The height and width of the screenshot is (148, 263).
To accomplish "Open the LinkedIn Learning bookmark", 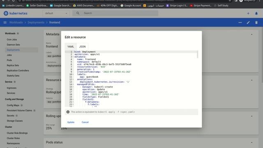I will (x=13, y=5).
